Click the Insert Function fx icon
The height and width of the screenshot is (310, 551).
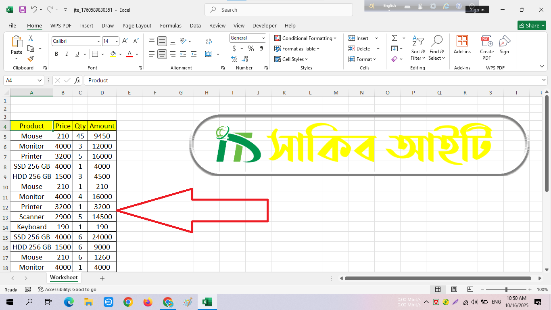coord(77,80)
